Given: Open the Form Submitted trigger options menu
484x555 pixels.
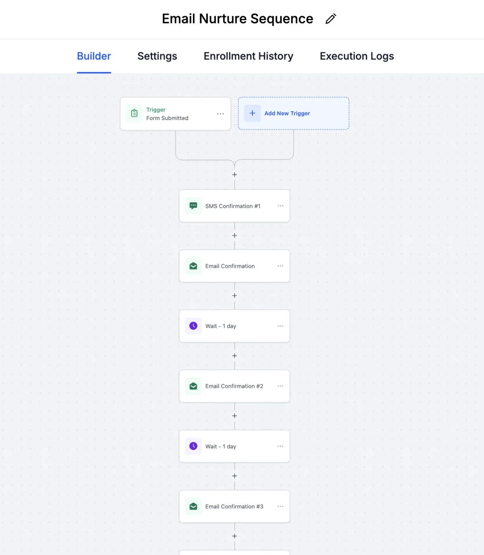Looking at the screenshot, I should 220,114.
